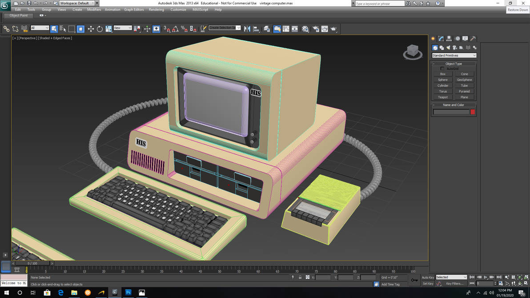
Task: Toggle Set Key mode
Action: point(428,284)
